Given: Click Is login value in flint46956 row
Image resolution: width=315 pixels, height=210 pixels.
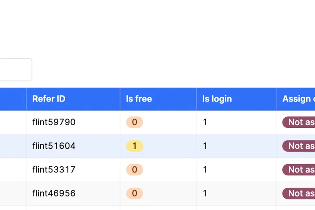Looking at the screenshot, I should pos(205,193).
